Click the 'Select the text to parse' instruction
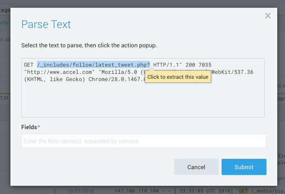The height and width of the screenshot is (194, 285). pyautogui.click(x=89, y=45)
